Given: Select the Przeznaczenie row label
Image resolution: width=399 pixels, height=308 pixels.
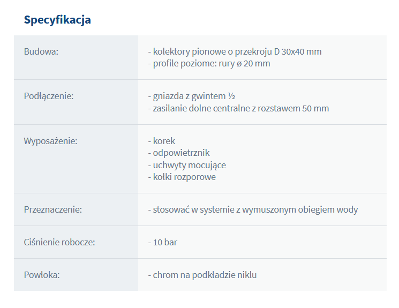Looking at the screenshot, I should coord(53,210).
